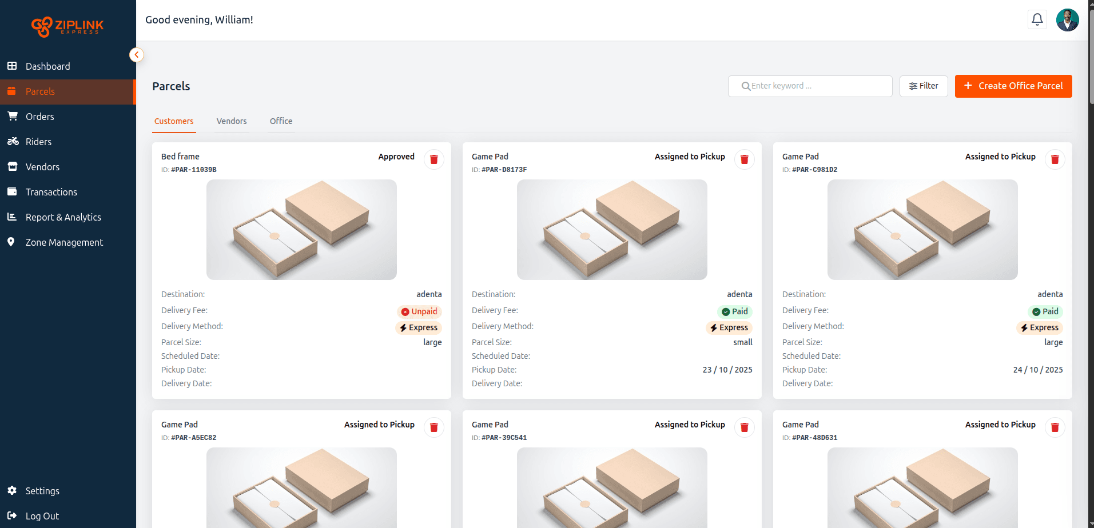The width and height of the screenshot is (1094, 528).
Task: Open Zone Management
Action: click(67, 242)
